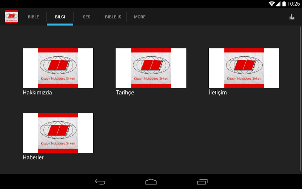Click the Haberler label text
The image size is (302, 189).
(x=33, y=157)
